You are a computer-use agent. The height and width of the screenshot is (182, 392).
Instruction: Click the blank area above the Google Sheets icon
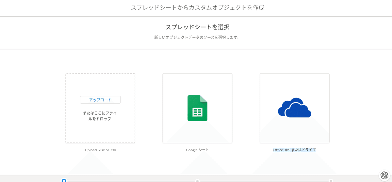[197, 84]
